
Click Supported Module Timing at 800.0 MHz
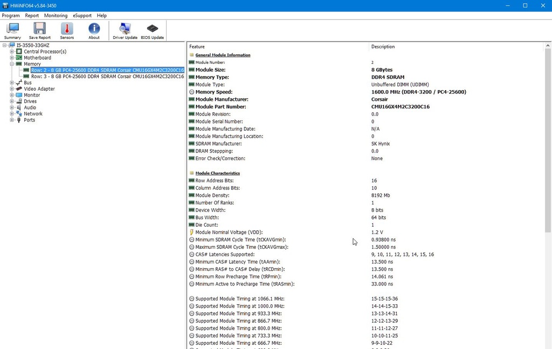tap(238, 328)
